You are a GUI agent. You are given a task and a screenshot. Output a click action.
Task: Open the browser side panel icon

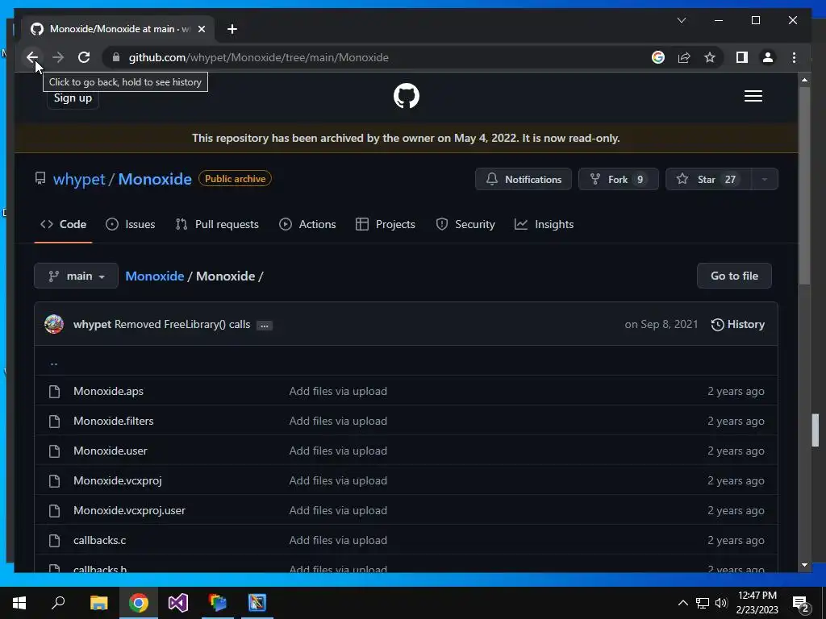[742, 57]
